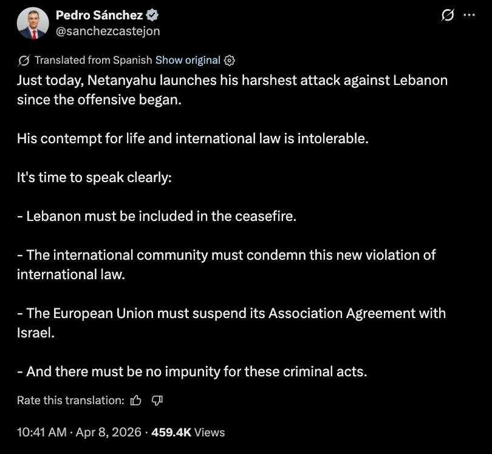Click the translate icon beside 'Translated from Spanish'
This screenshot has width=492, height=454.
(24, 60)
